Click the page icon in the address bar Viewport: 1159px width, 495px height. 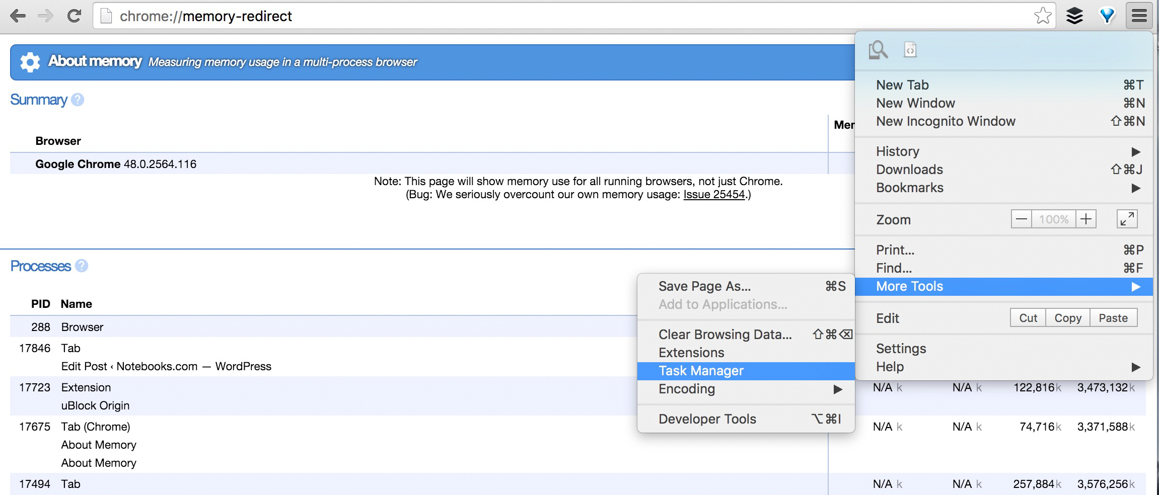tap(106, 16)
